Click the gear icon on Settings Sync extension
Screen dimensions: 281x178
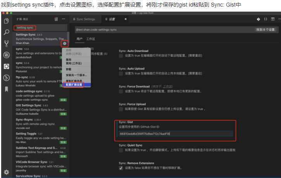coord(64,43)
